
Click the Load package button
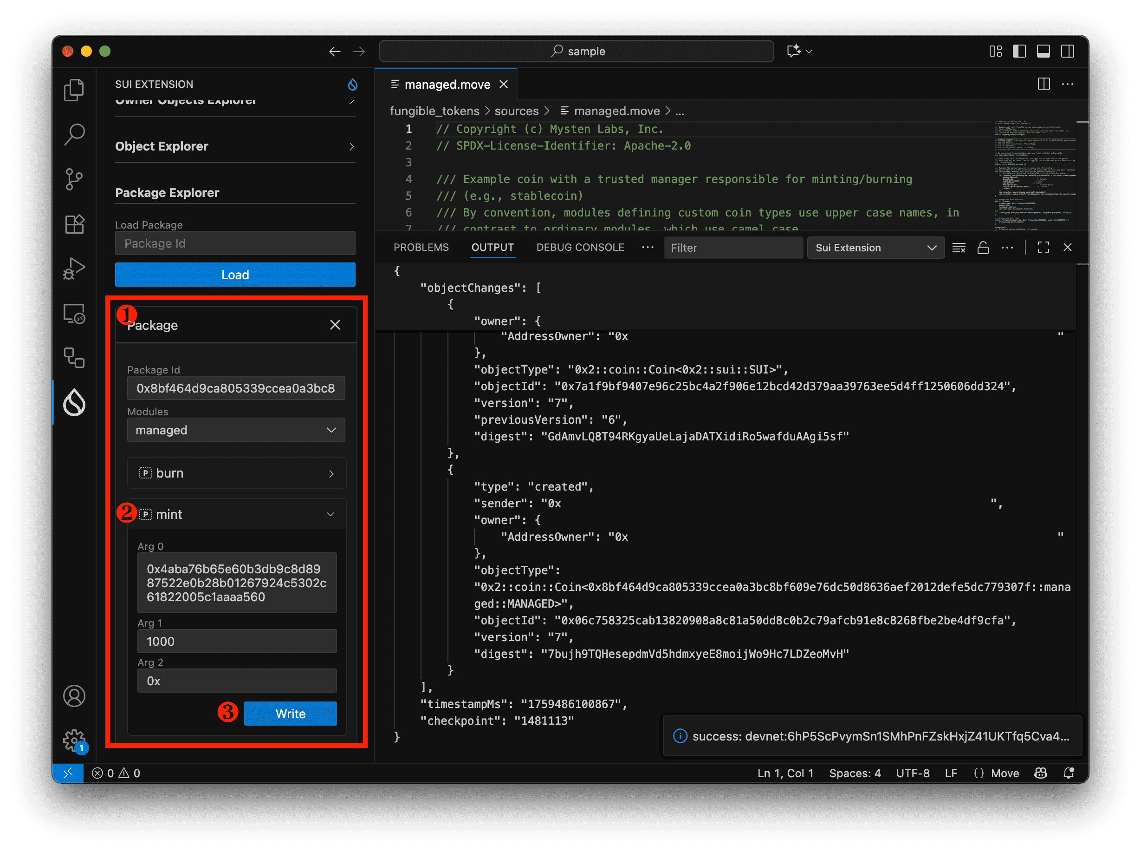[x=235, y=275]
